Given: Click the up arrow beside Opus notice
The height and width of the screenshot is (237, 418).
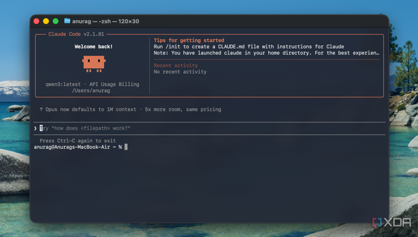Looking at the screenshot, I should [x=41, y=110].
